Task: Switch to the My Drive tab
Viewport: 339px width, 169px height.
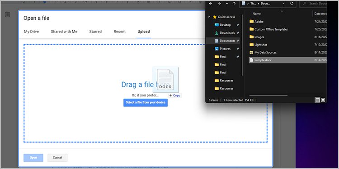Action: coord(31,32)
